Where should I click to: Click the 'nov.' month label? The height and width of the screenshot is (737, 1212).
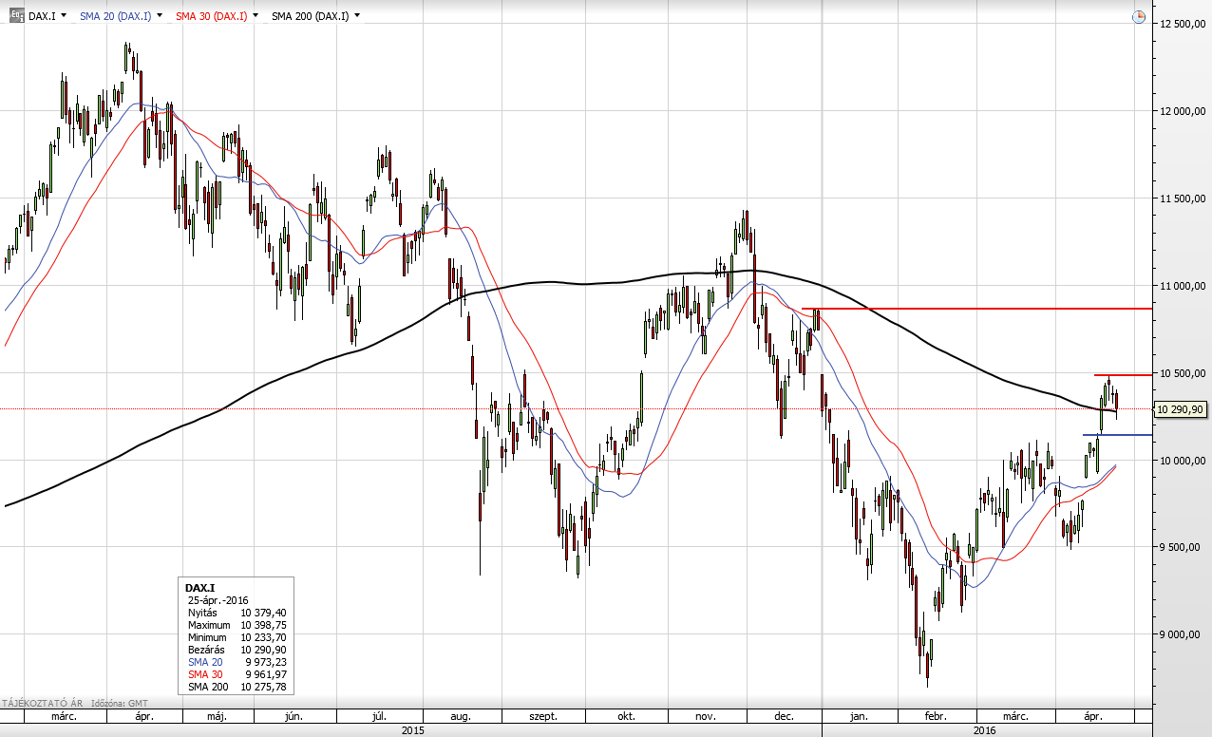coord(707,717)
